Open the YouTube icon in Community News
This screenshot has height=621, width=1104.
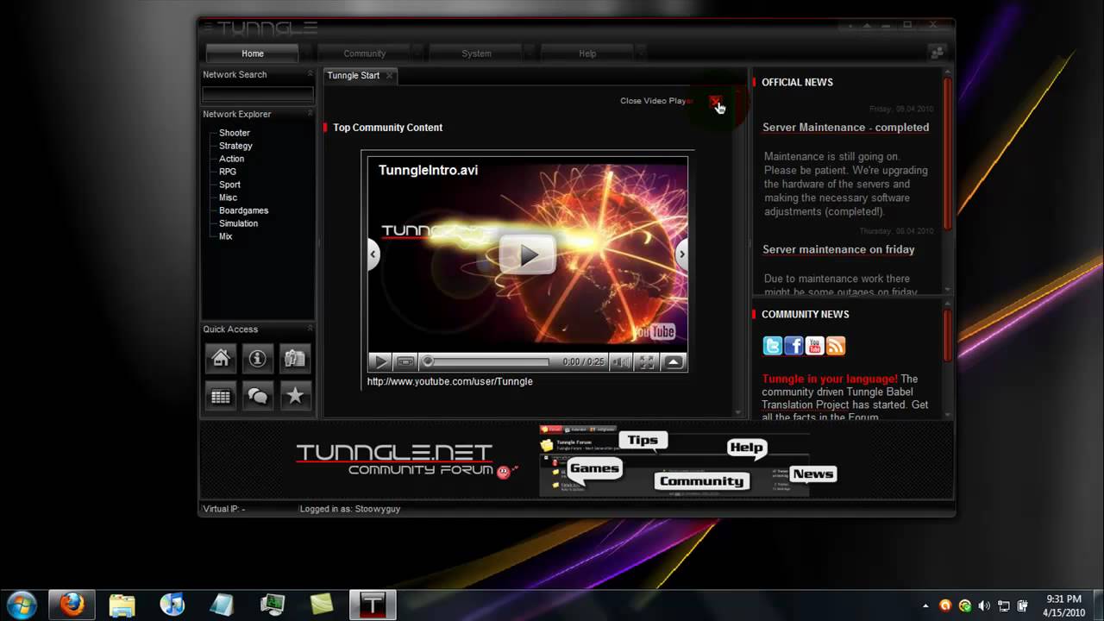pos(814,346)
